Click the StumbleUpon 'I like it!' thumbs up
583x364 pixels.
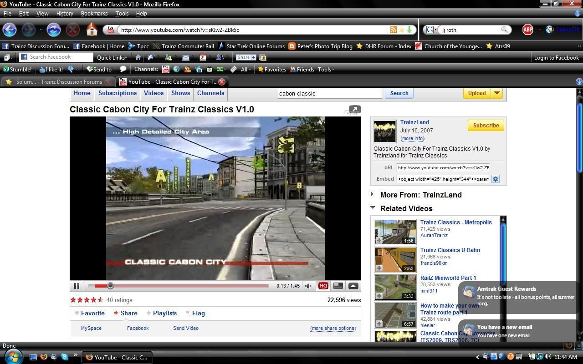[x=51, y=70]
